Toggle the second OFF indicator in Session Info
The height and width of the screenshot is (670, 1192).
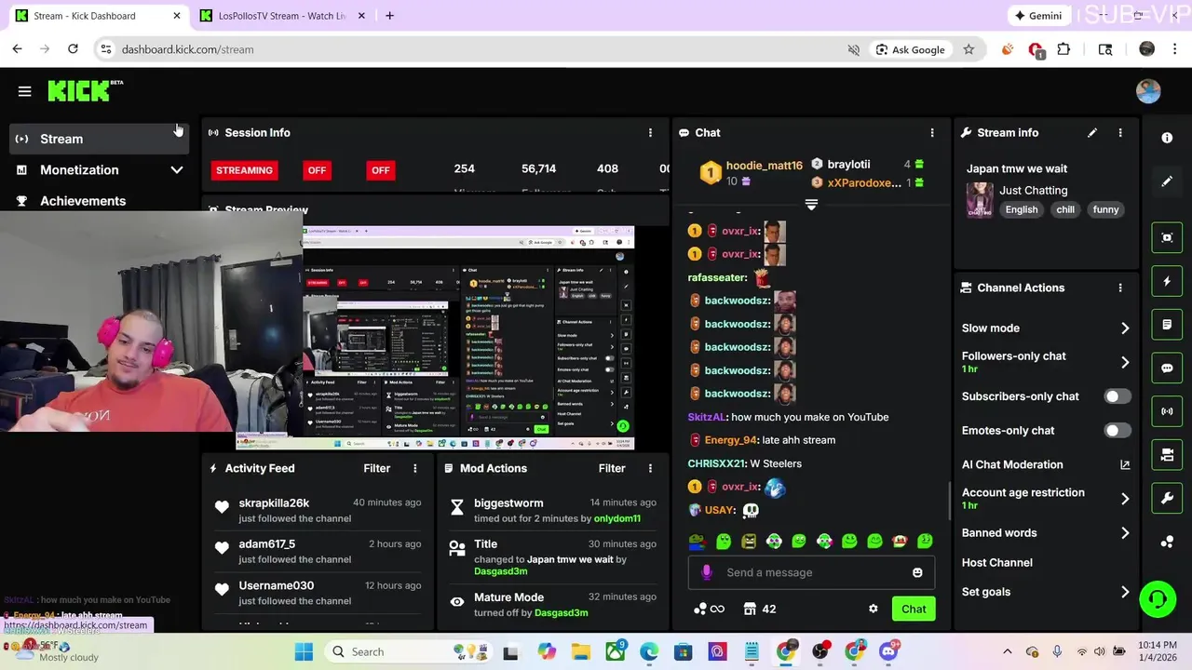click(380, 170)
